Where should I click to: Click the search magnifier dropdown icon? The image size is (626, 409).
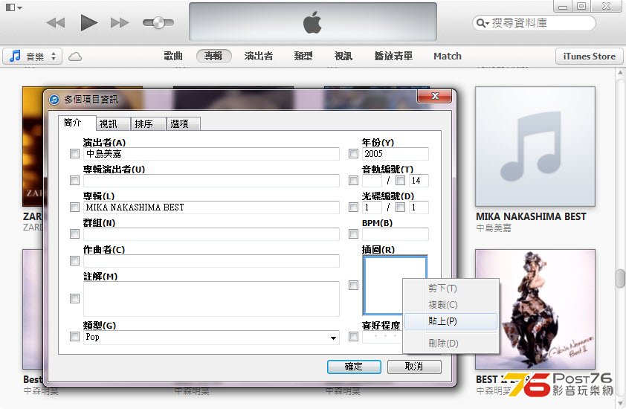[483, 23]
